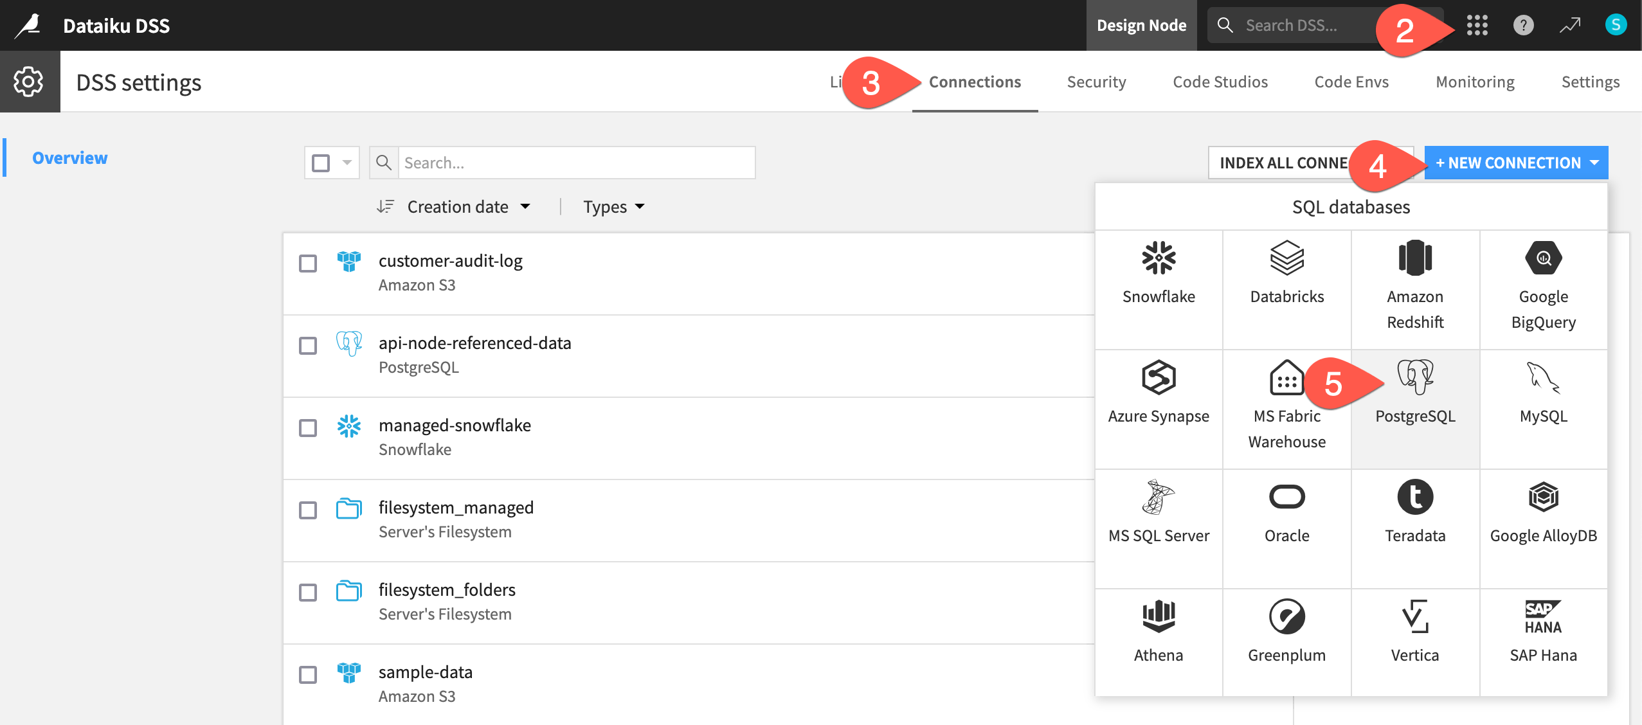Viewport: 1642px width, 725px height.
Task: Open the Creation date sort dropdown
Action: [456, 206]
